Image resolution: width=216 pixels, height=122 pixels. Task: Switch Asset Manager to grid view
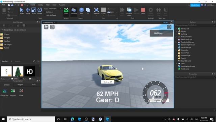(24, 25)
